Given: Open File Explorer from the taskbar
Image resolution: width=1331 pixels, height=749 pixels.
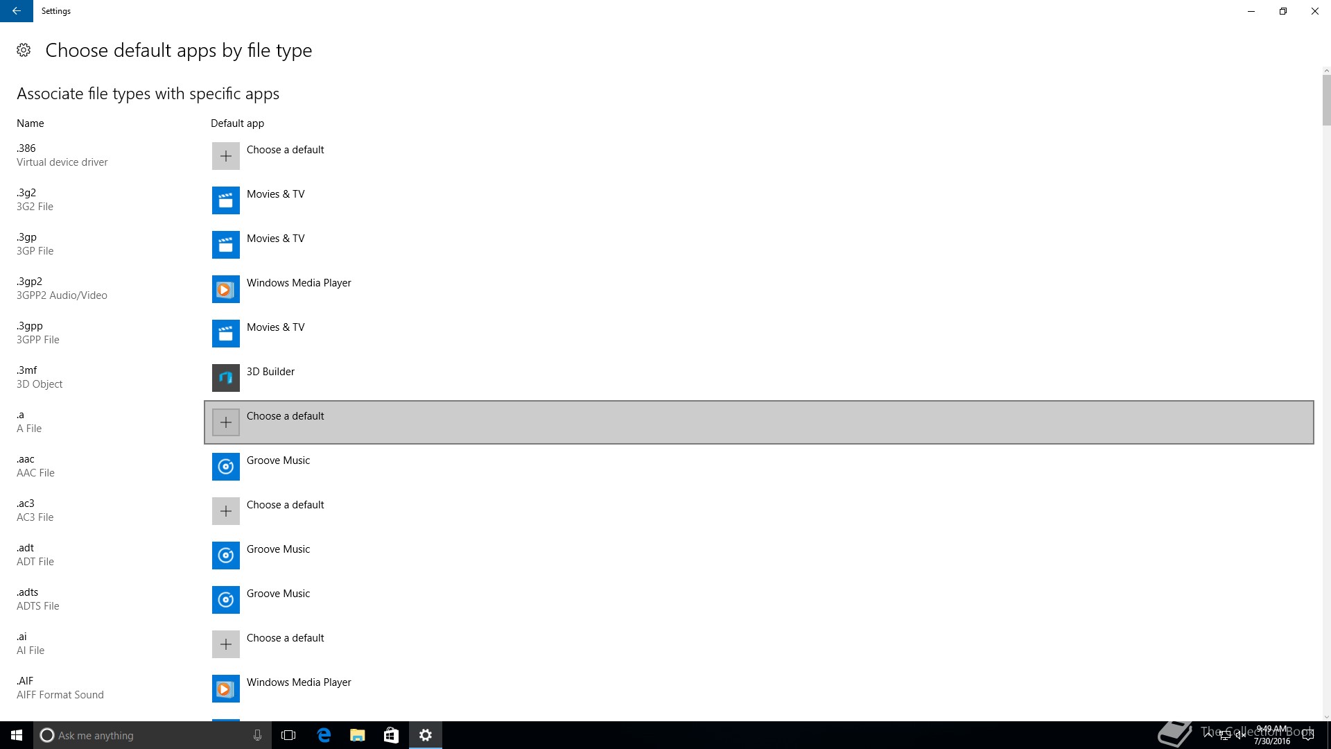Looking at the screenshot, I should (x=357, y=735).
